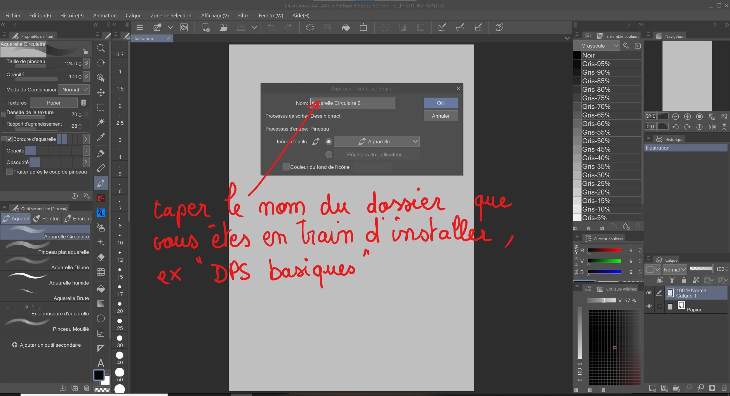Click the Open file folder icon
The height and width of the screenshot is (396, 730).
pos(223,27)
